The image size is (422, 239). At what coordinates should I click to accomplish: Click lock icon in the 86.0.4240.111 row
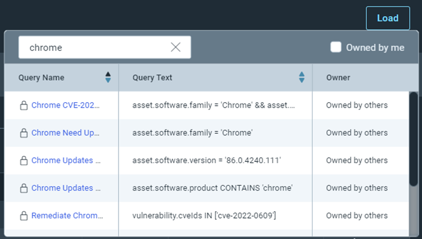pyautogui.click(x=24, y=161)
